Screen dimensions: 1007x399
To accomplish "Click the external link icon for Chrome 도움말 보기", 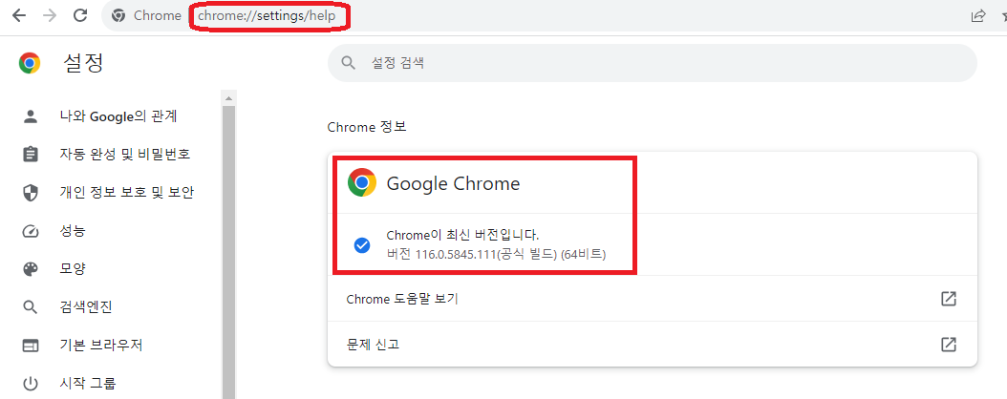I will 949,298.
